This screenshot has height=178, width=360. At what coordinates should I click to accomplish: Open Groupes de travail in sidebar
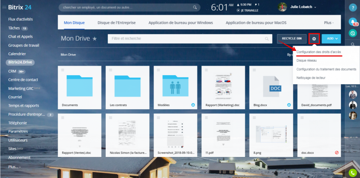pyautogui.click(x=24, y=45)
